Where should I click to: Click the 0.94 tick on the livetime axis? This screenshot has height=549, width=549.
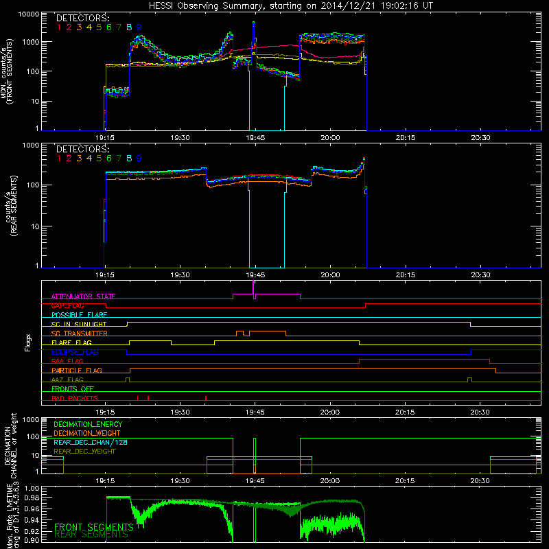32,520
